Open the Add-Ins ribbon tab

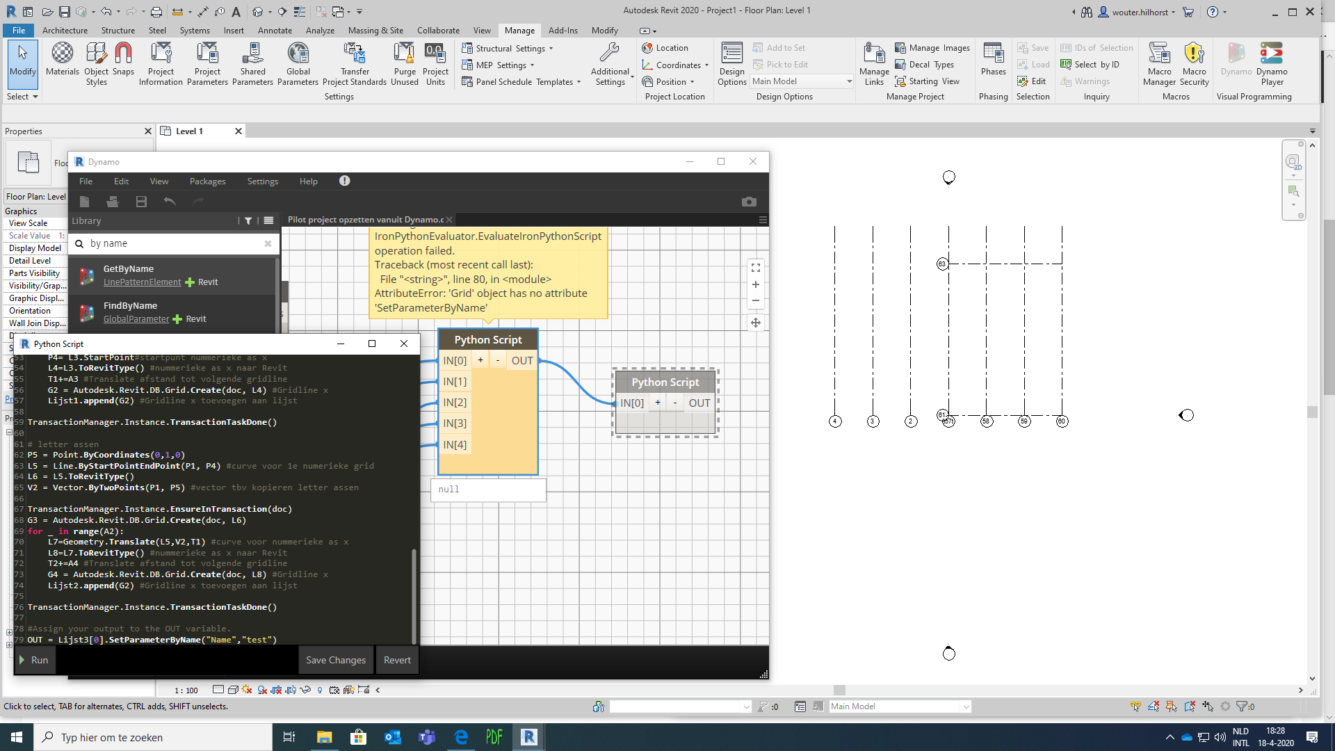563,31
